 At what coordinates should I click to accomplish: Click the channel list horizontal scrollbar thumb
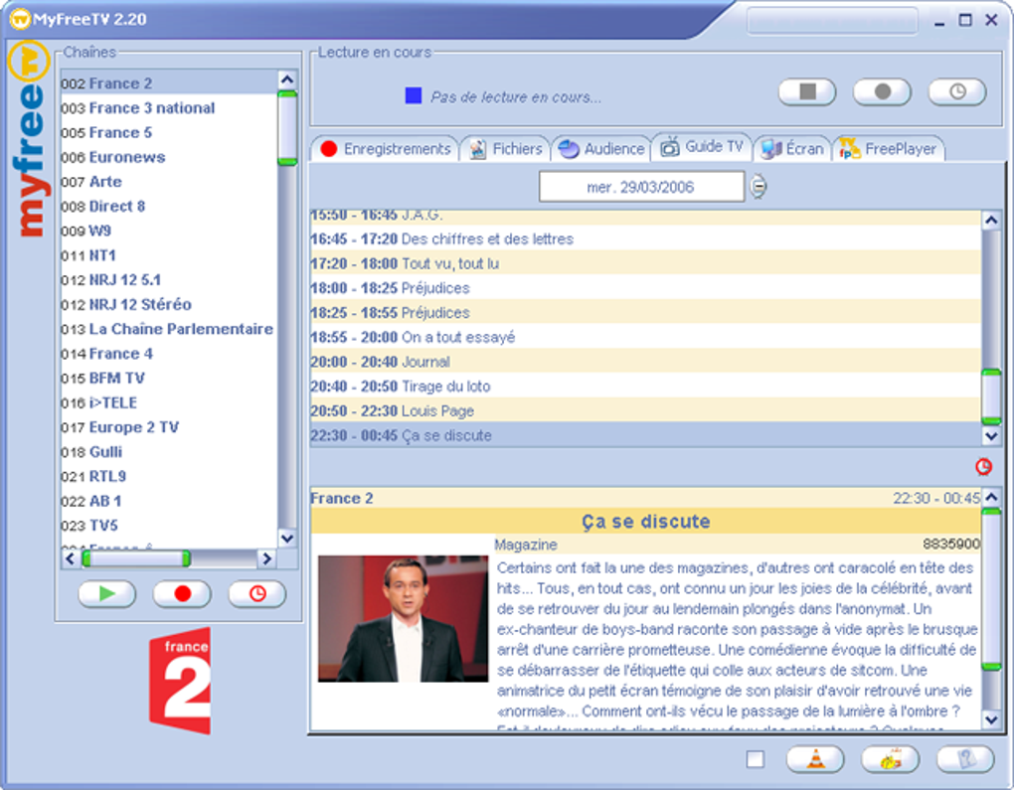click(x=136, y=558)
